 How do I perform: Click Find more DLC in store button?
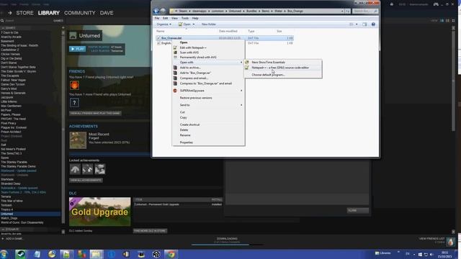(x=150, y=231)
